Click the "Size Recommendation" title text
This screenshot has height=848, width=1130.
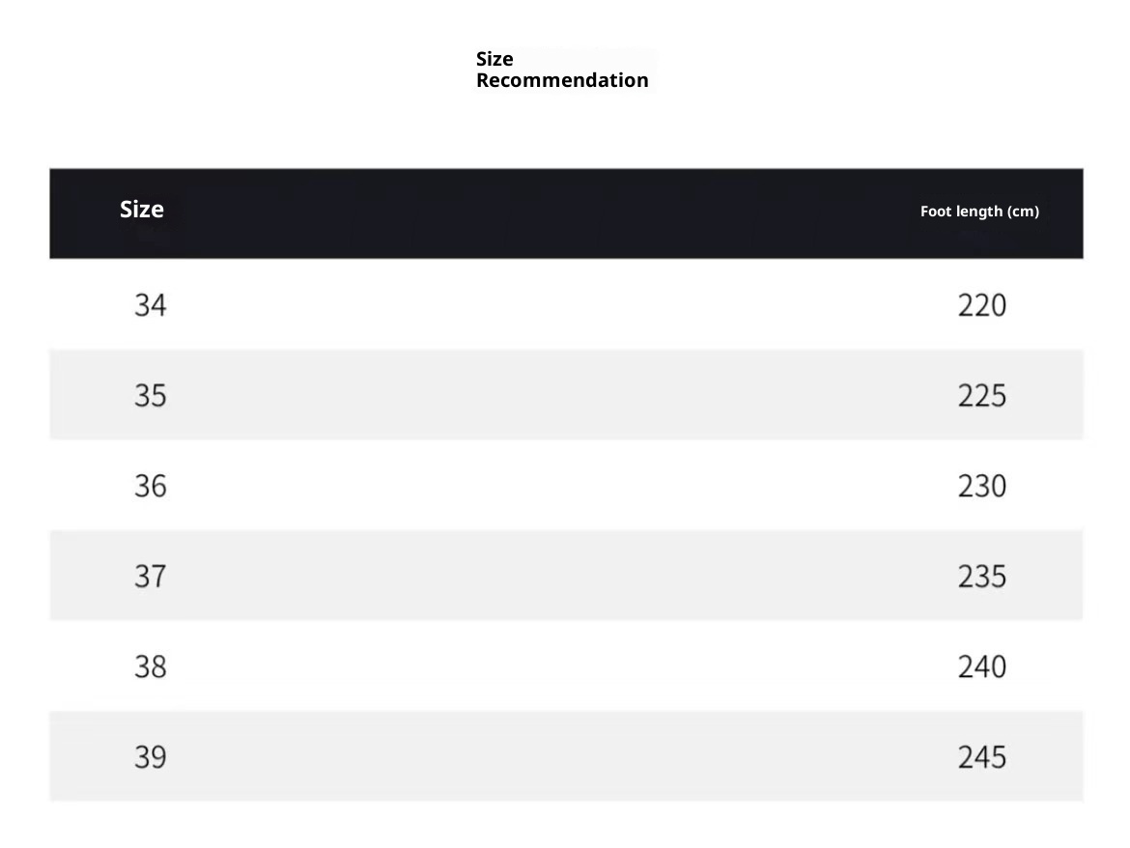click(561, 70)
